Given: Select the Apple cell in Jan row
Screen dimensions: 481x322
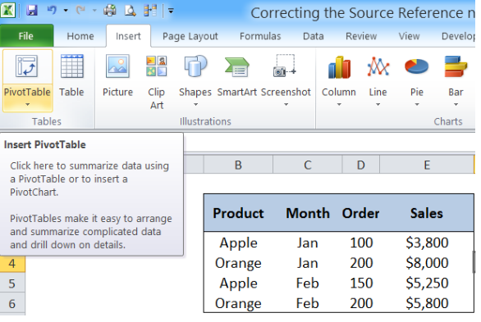Looking at the screenshot, I should coord(238,243).
